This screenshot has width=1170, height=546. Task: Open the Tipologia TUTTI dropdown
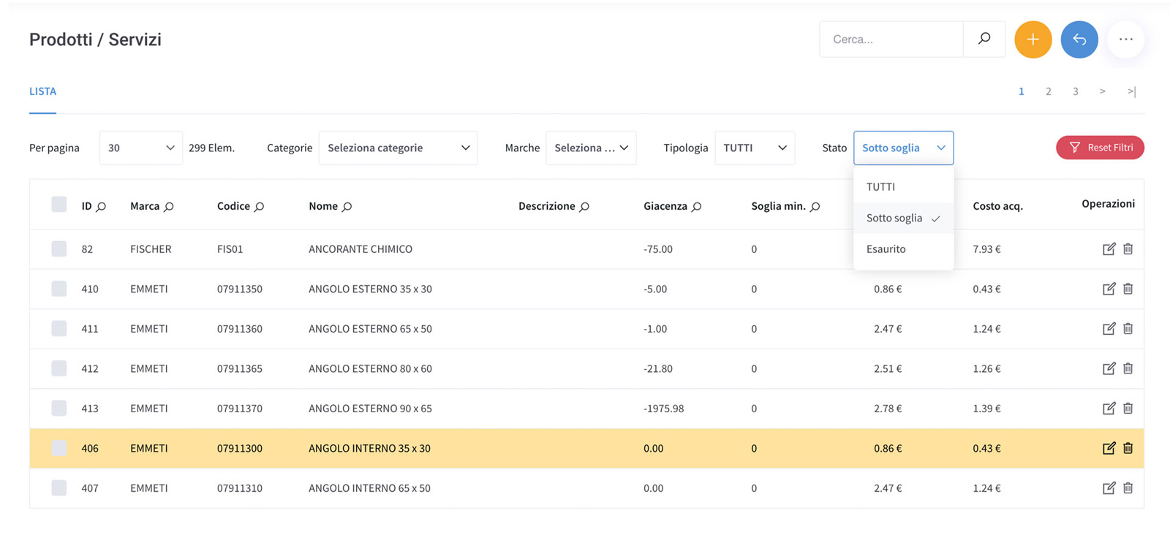pos(755,148)
